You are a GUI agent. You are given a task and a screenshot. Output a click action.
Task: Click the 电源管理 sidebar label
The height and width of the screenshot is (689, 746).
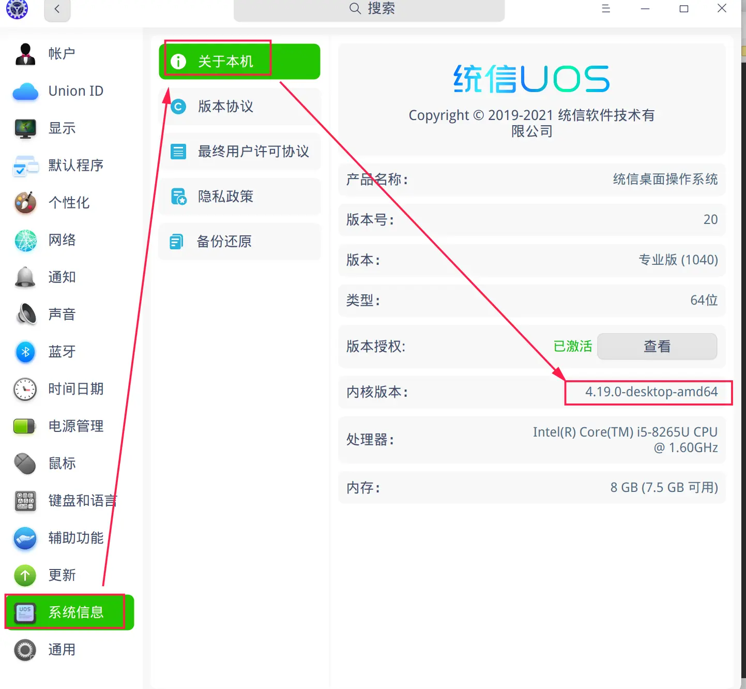(76, 426)
